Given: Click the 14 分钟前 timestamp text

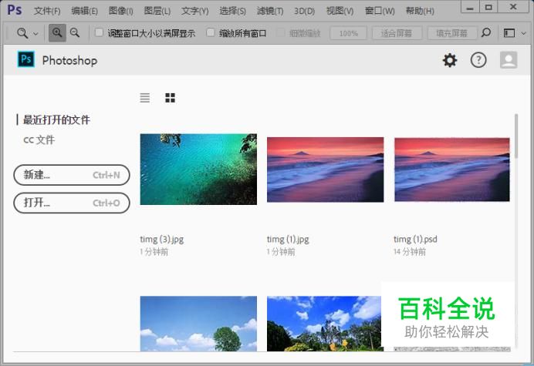Looking at the screenshot, I should [x=410, y=252].
